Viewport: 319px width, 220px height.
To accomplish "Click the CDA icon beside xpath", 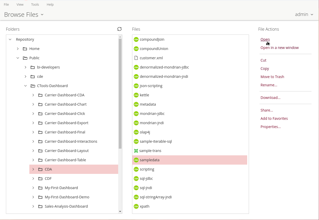I will (136, 206).
